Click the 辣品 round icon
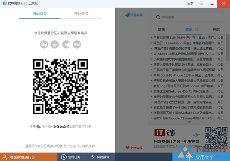 [x=77, y=44]
